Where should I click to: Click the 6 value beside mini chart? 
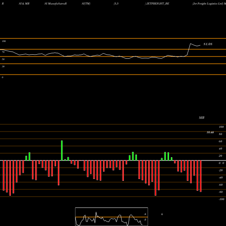tap(162, 214)
